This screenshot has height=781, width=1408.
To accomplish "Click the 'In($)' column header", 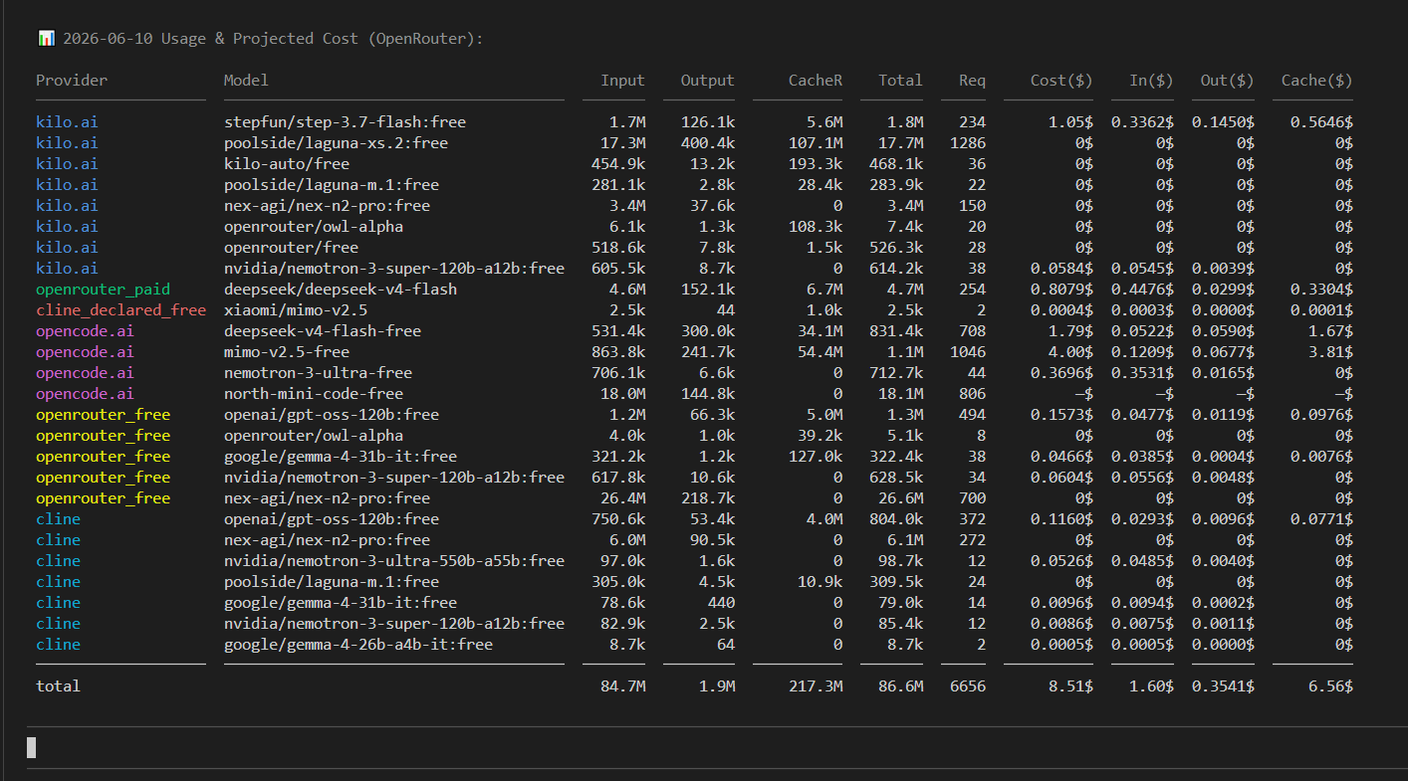I will pyautogui.click(x=1151, y=80).
